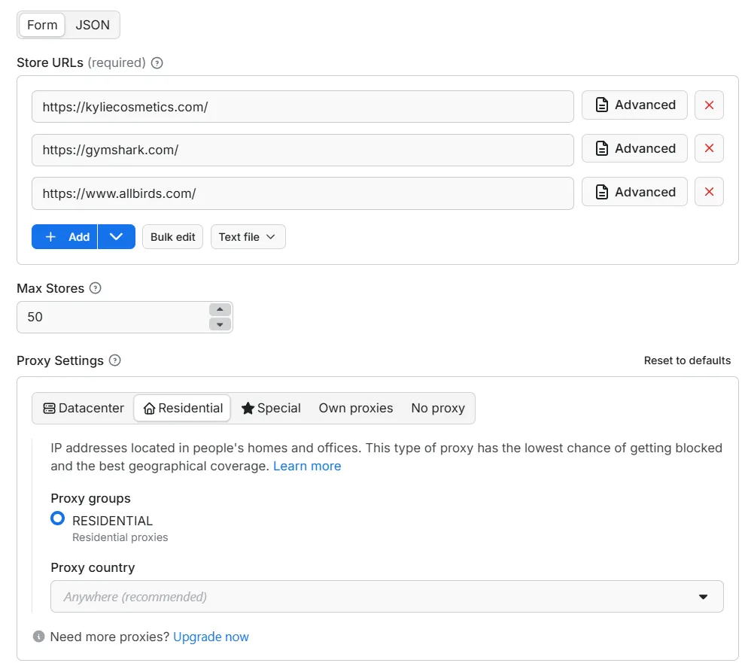Delete the allbirds.com URL entry
The height and width of the screenshot is (669, 748).
[x=709, y=192]
